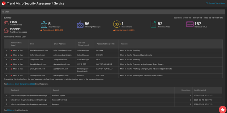Open the Business Email Compromise (BEC) link

[x=21, y=84]
